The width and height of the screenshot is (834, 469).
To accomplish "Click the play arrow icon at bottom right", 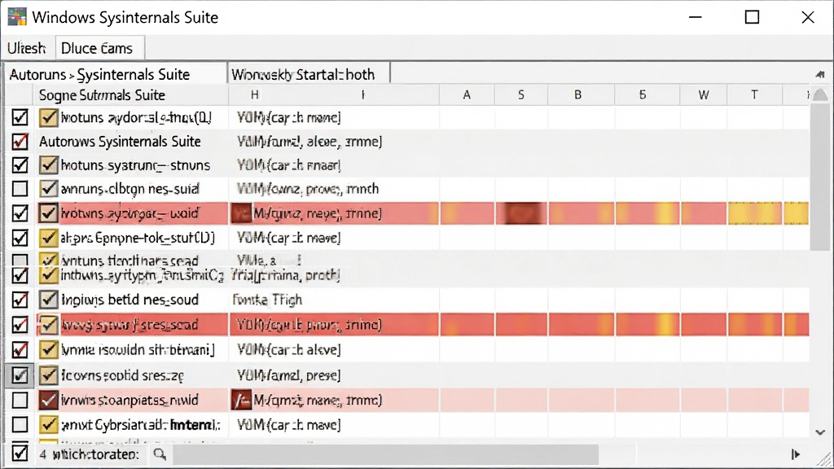I will [x=795, y=454].
